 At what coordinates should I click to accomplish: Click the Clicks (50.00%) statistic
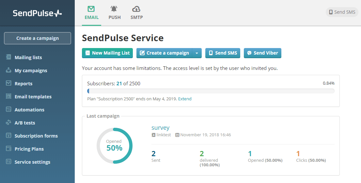[311, 160]
